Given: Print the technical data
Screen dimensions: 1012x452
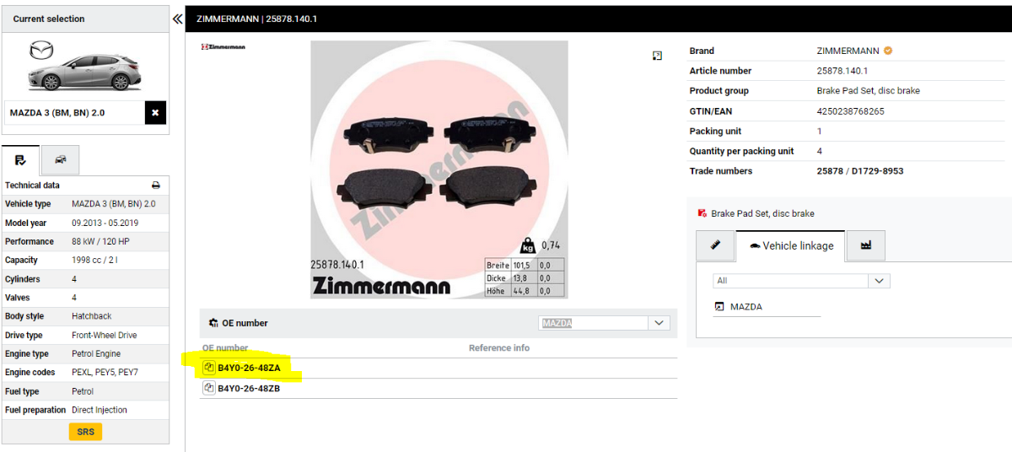Looking at the screenshot, I should click(155, 185).
